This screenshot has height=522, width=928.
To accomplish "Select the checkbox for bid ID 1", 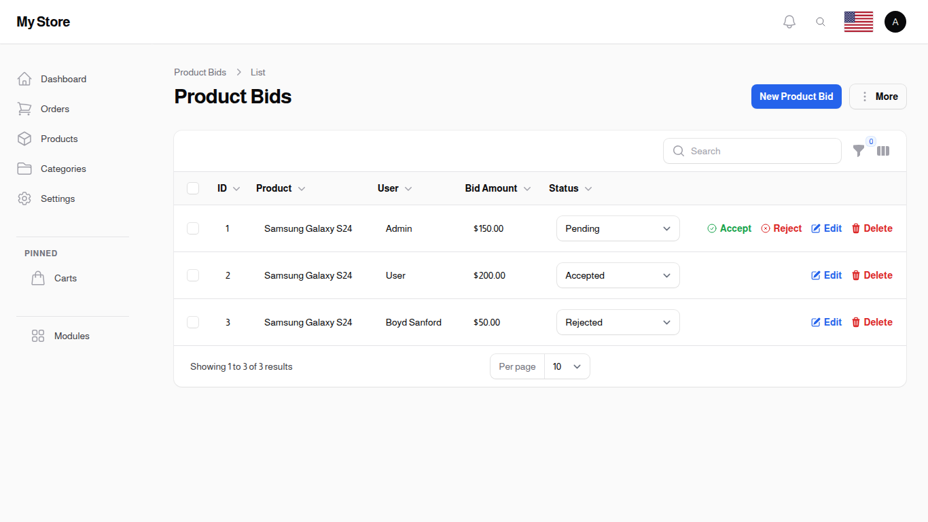I will pyautogui.click(x=193, y=228).
